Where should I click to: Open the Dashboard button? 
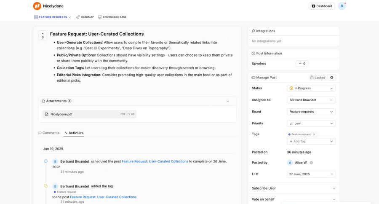coord(322,6)
